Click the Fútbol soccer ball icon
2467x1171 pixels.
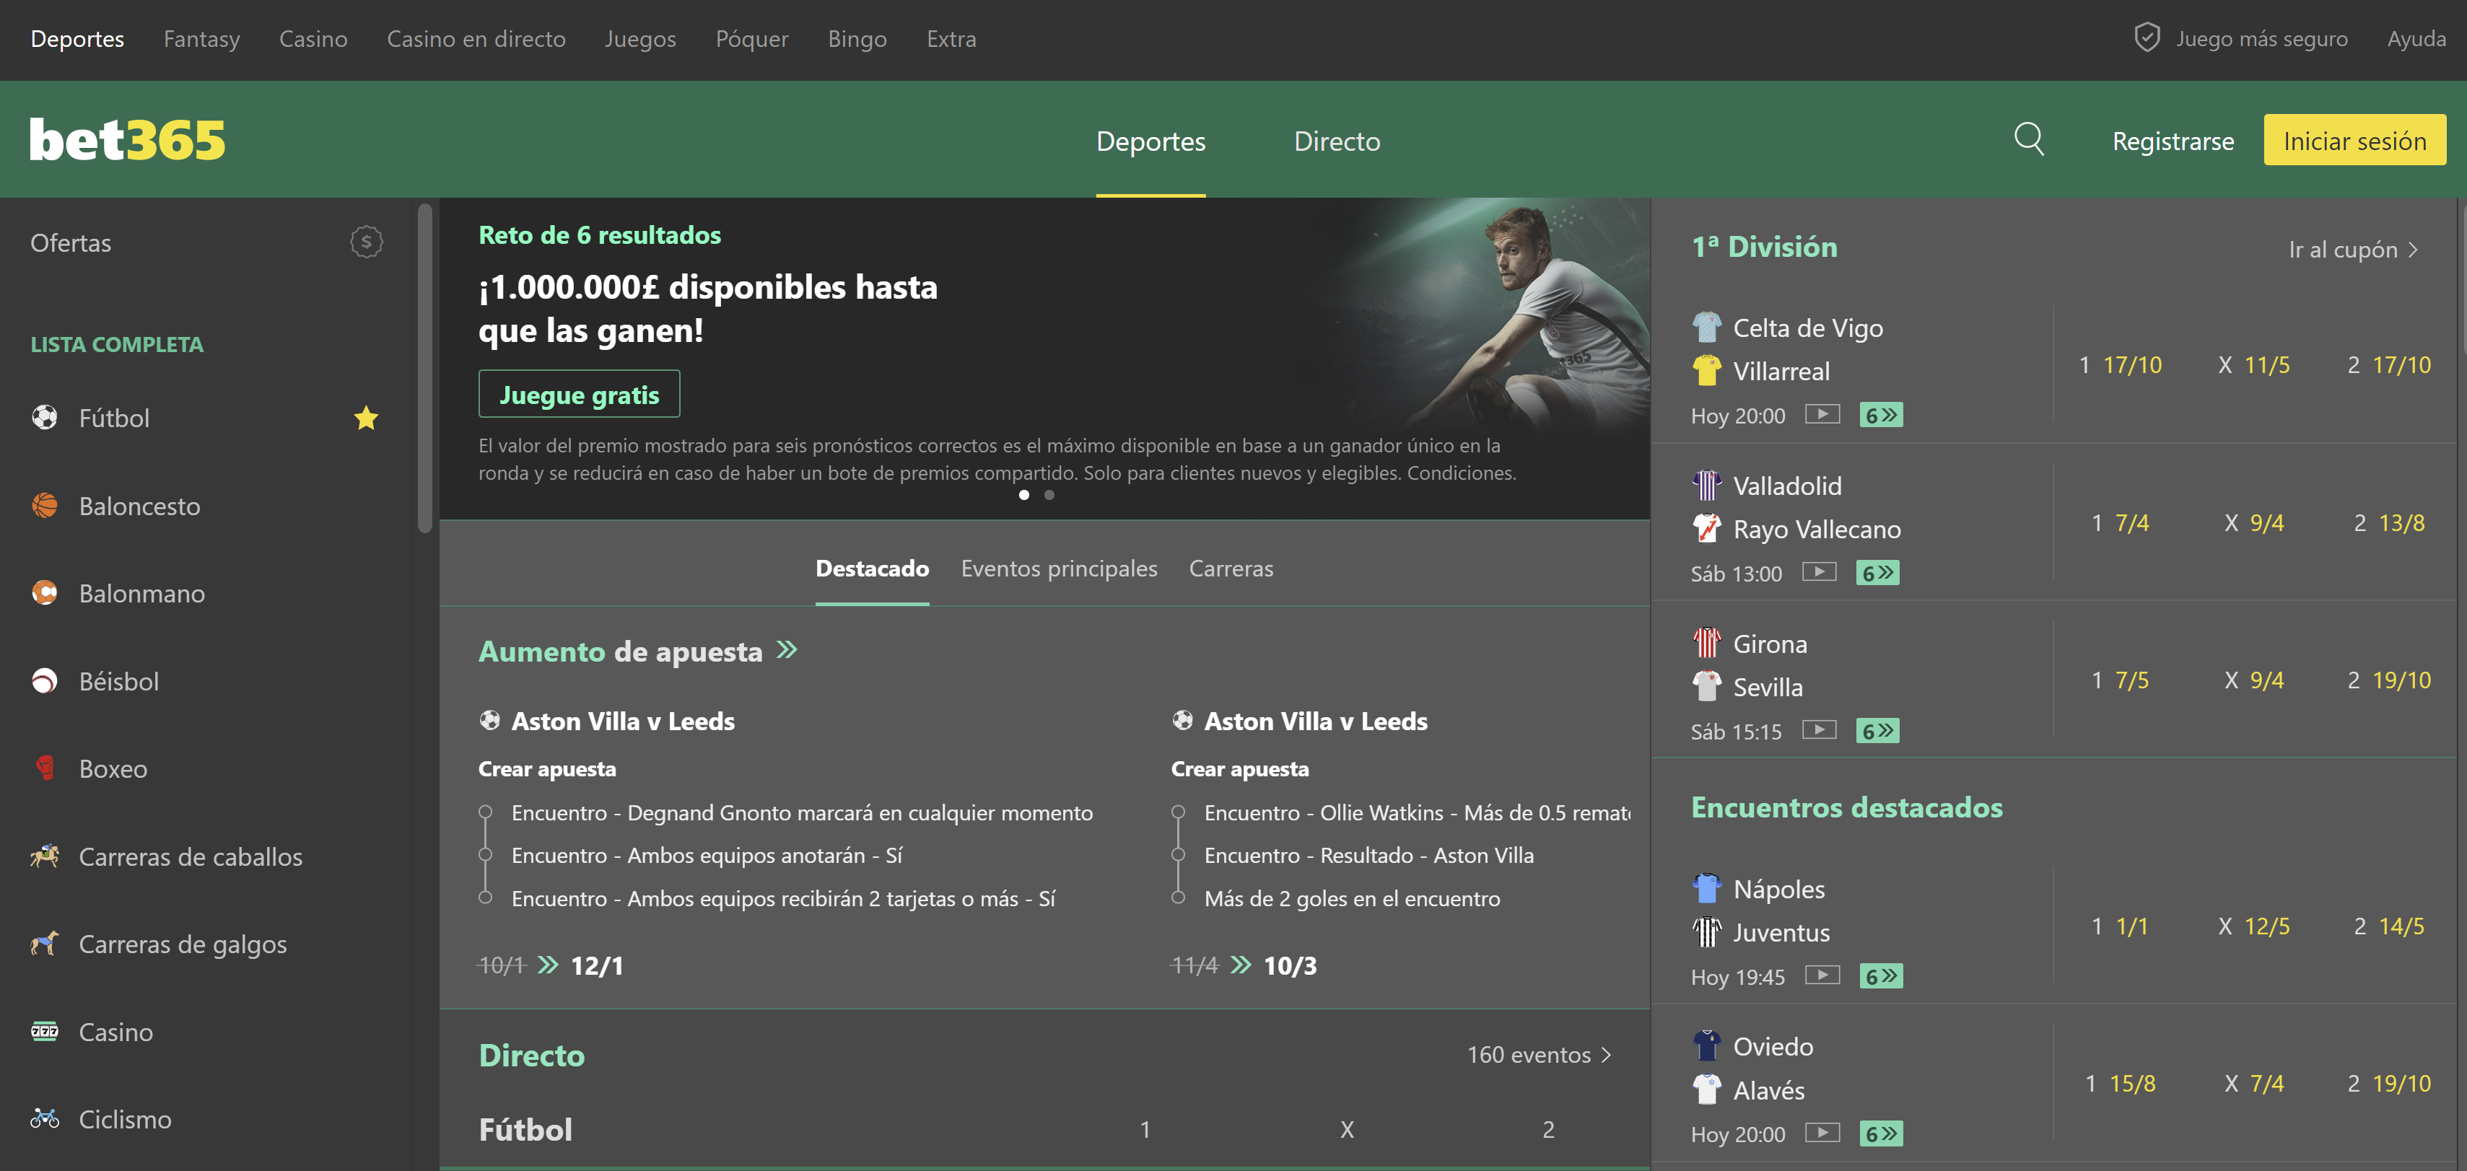44,418
